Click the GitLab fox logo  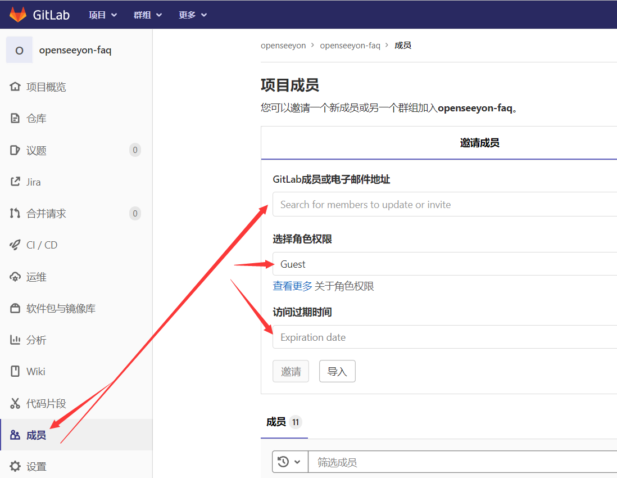(x=18, y=15)
